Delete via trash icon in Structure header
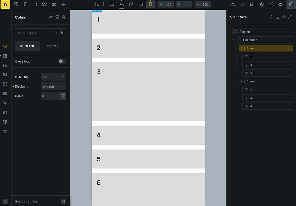Viewport: 296px width, 206px height. (284, 17)
